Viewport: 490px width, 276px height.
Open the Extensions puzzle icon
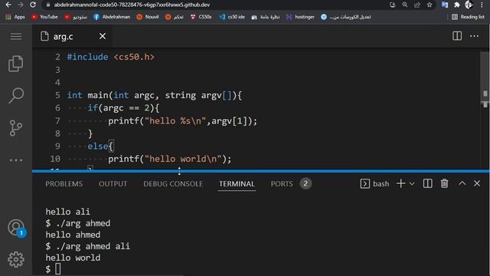point(456,5)
